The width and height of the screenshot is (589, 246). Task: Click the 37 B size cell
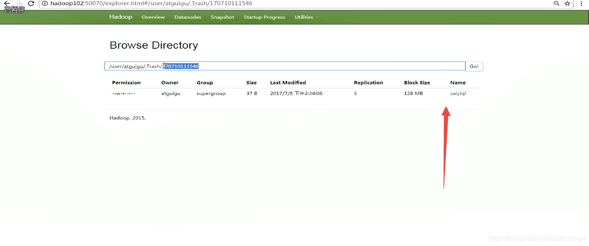[x=252, y=93]
